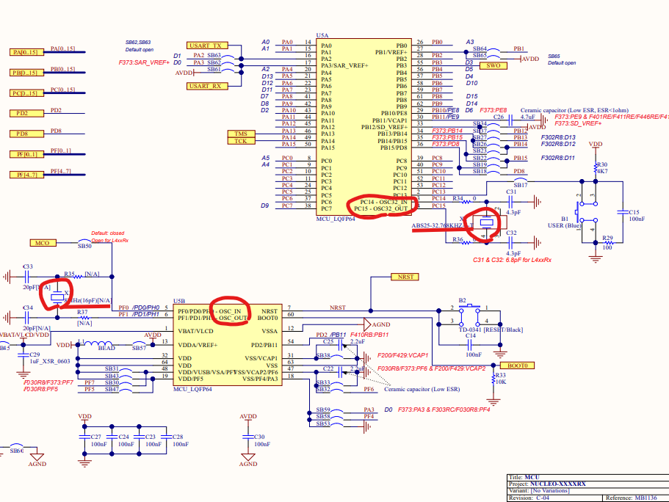Click the C15 100nF capacitor symbol

pos(623,212)
